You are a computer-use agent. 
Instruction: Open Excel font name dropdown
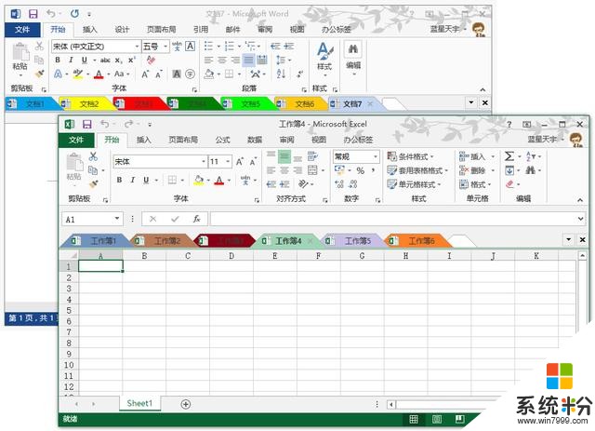pos(204,162)
